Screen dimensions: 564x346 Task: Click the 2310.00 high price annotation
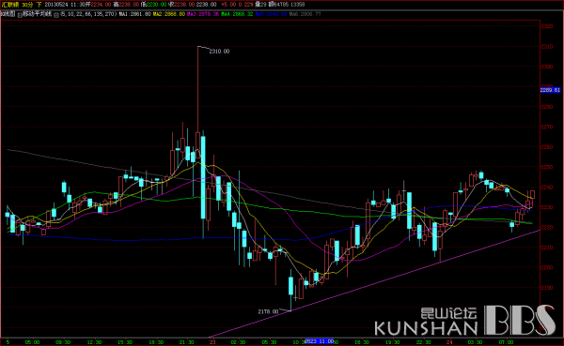[219, 52]
